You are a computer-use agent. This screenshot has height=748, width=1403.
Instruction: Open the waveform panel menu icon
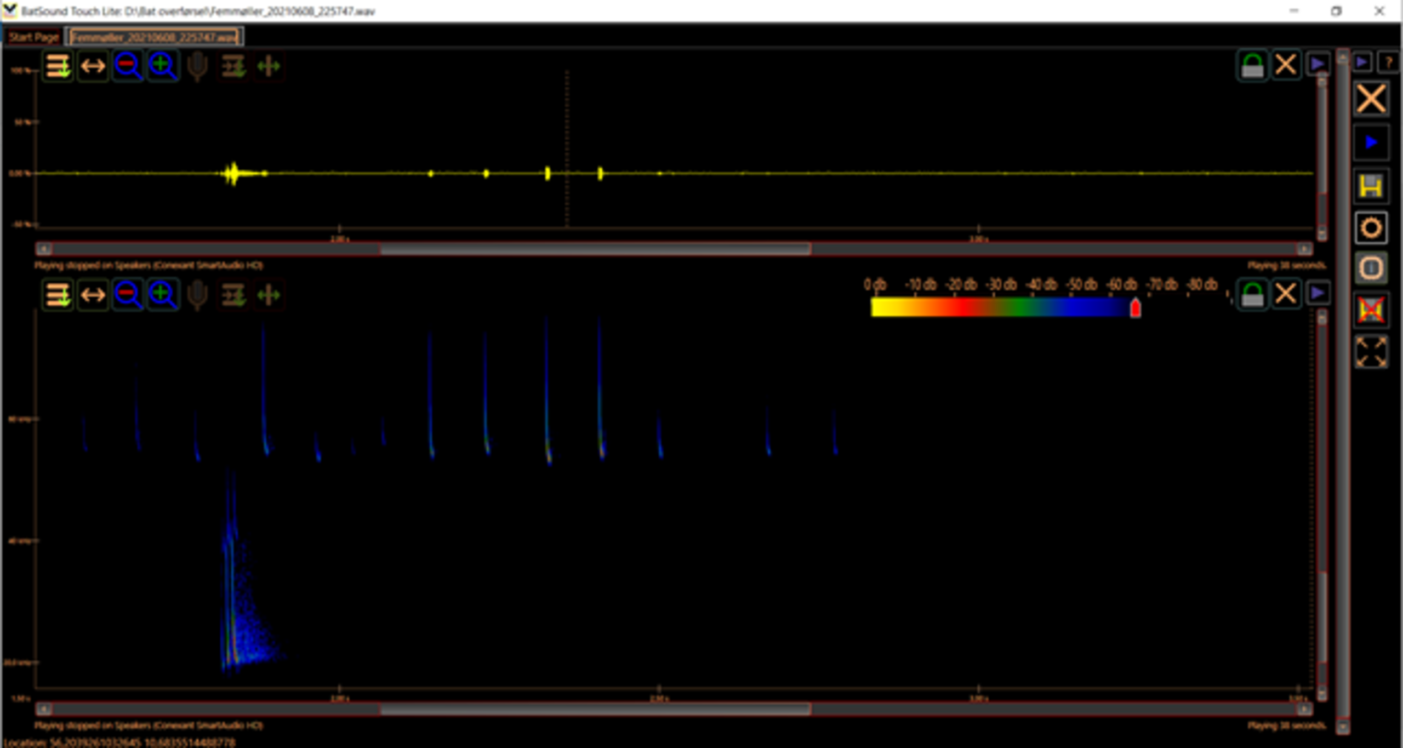coord(58,66)
